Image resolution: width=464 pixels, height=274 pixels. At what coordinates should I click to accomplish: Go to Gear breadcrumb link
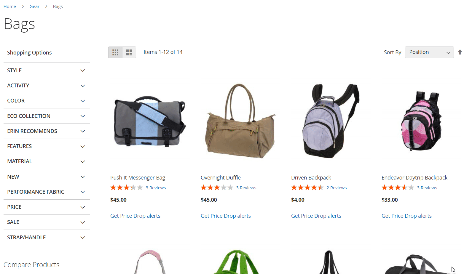(x=34, y=7)
